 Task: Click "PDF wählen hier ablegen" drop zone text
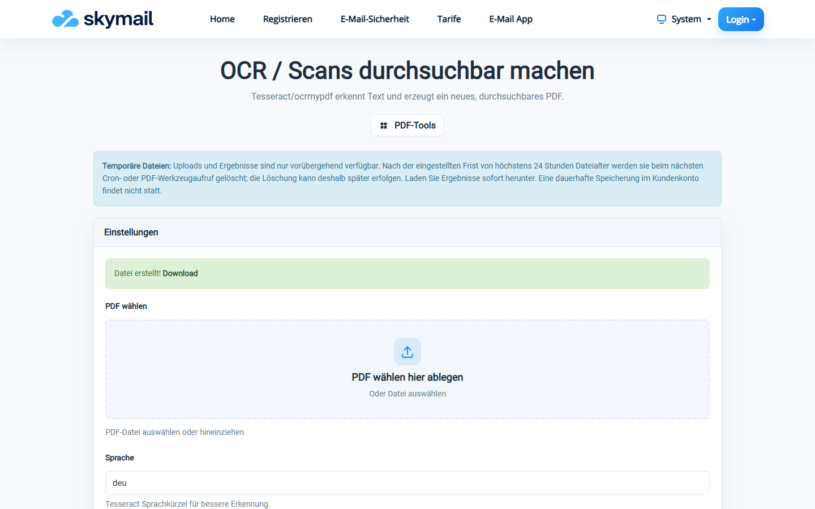point(407,377)
